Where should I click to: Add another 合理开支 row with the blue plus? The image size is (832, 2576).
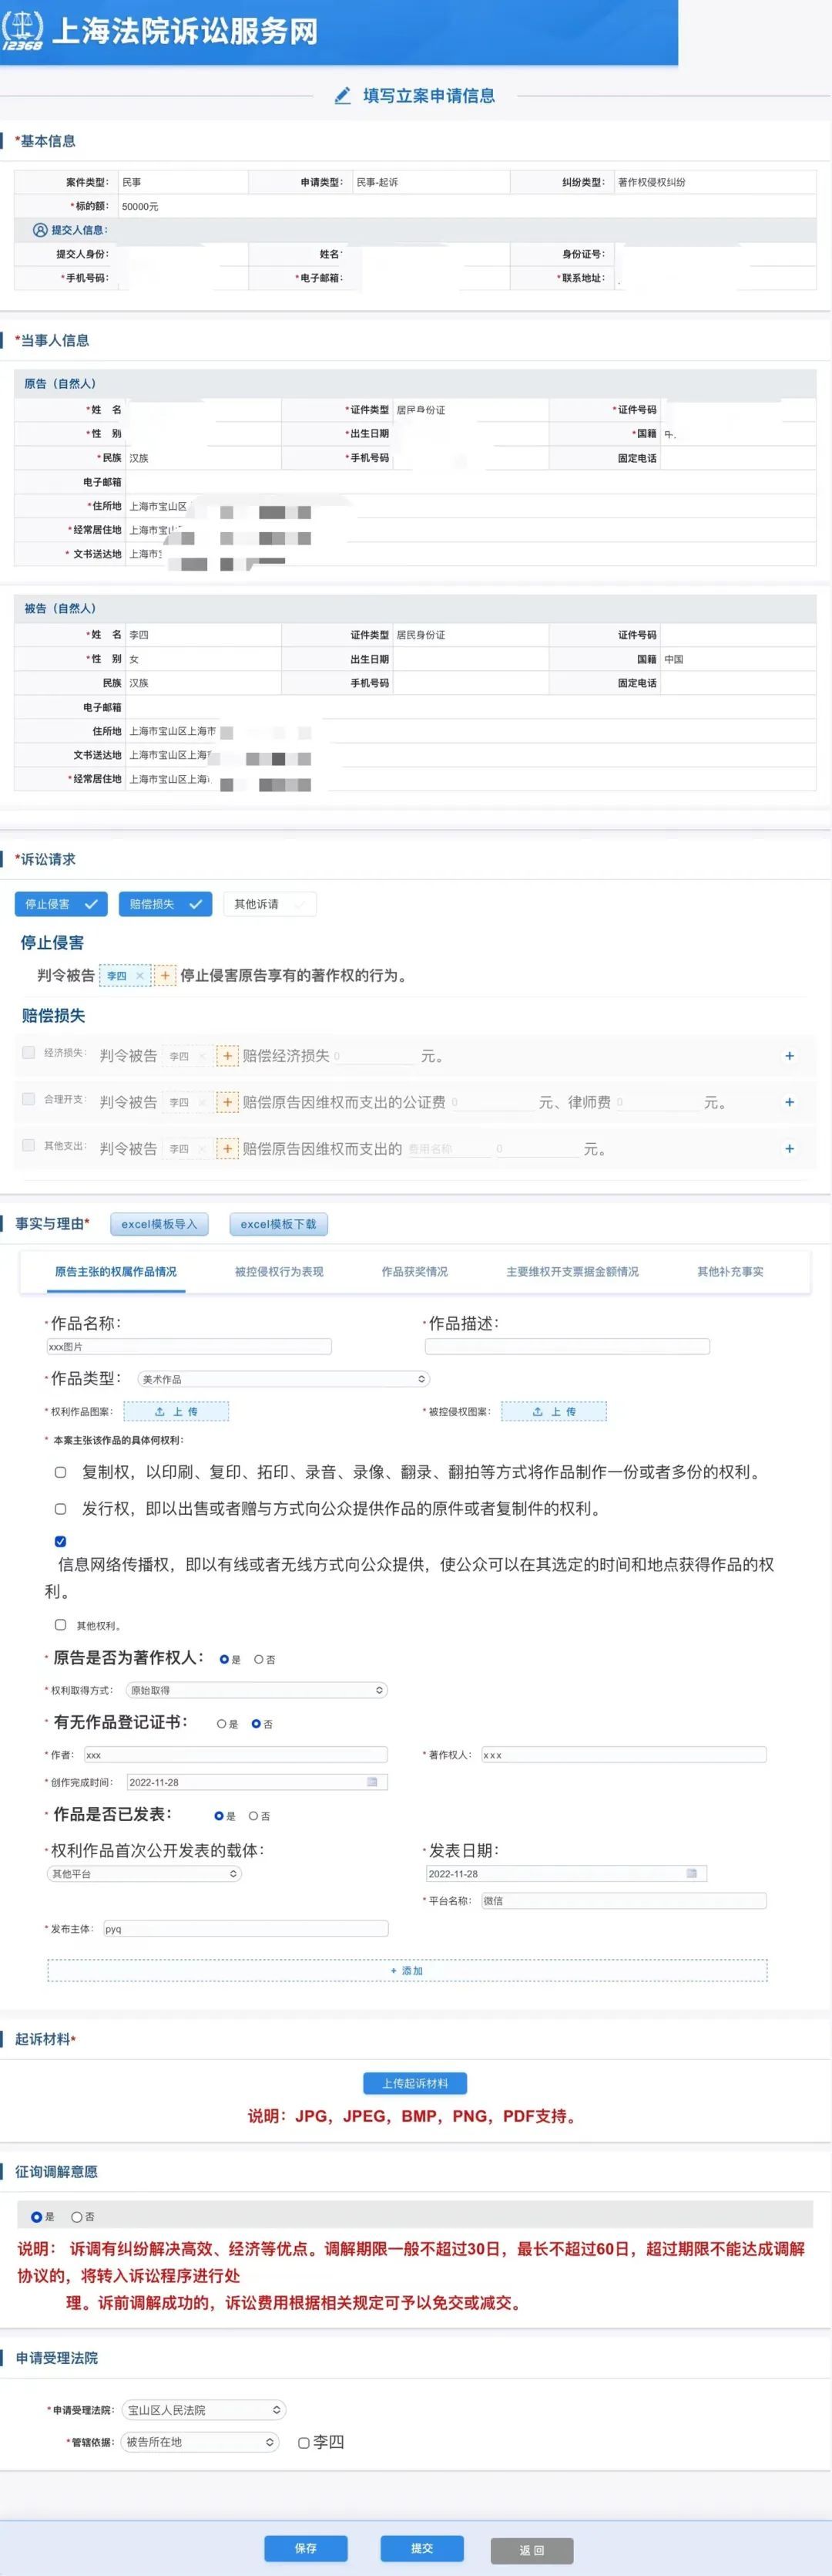click(x=789, y=1102)
